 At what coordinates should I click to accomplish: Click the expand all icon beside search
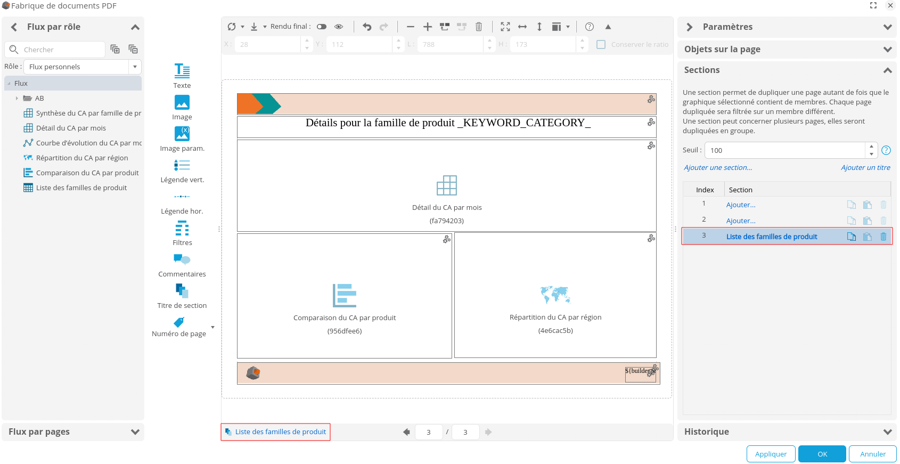pyautogui.click(x=115, y=49)
